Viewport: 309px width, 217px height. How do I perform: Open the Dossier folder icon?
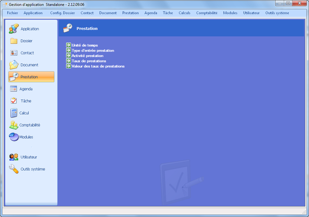[14, 41]
